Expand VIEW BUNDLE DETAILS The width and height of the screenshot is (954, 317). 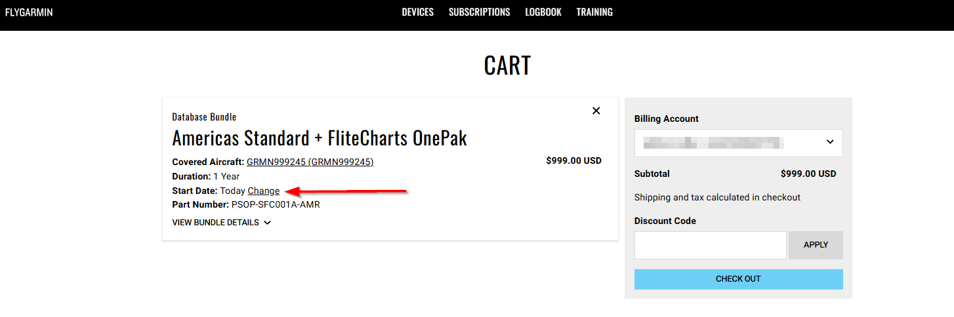point(215,223)
